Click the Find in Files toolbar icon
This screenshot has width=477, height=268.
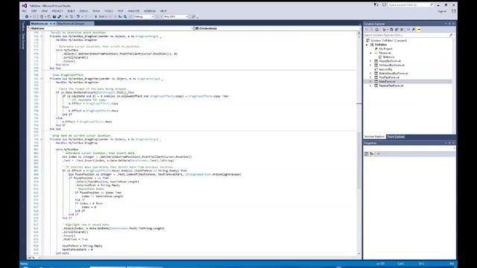[x=193, y=16]
